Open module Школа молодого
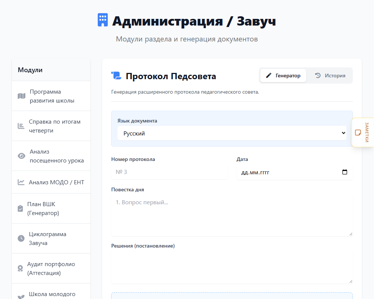Viewport: 374px width, 299px height. pyautogui.click(x=51, y=291)
